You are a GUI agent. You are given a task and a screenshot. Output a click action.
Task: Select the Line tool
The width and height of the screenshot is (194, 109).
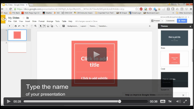point(57,26)
